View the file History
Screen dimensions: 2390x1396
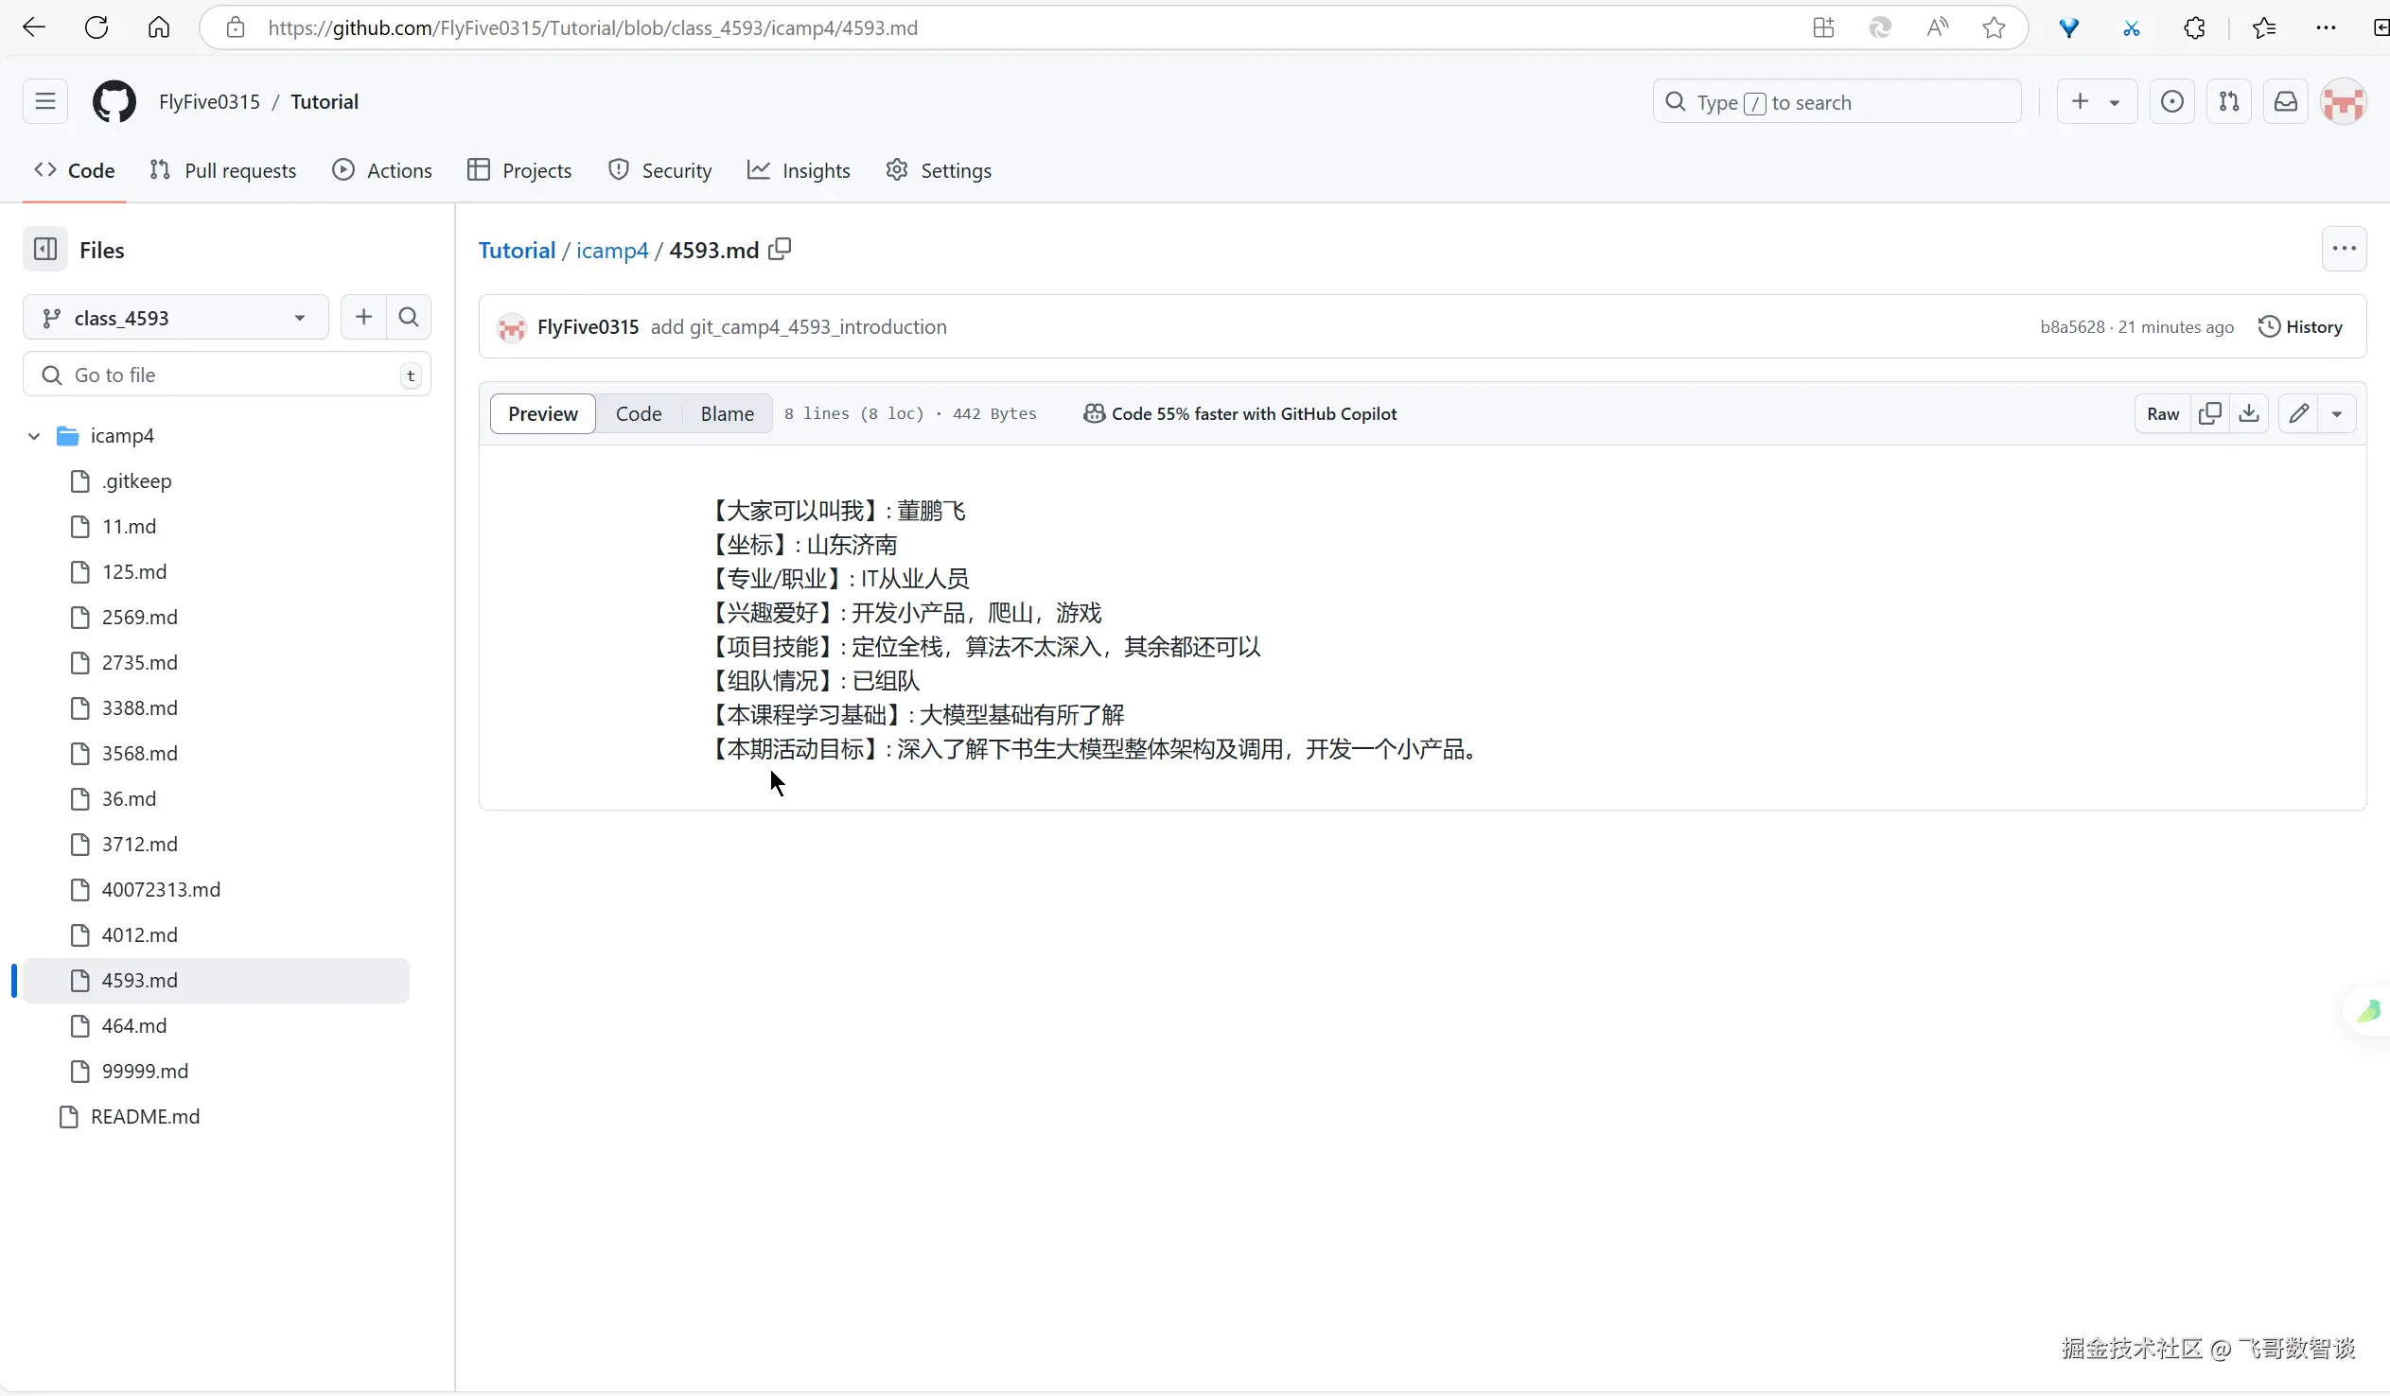pos(2300,326)
